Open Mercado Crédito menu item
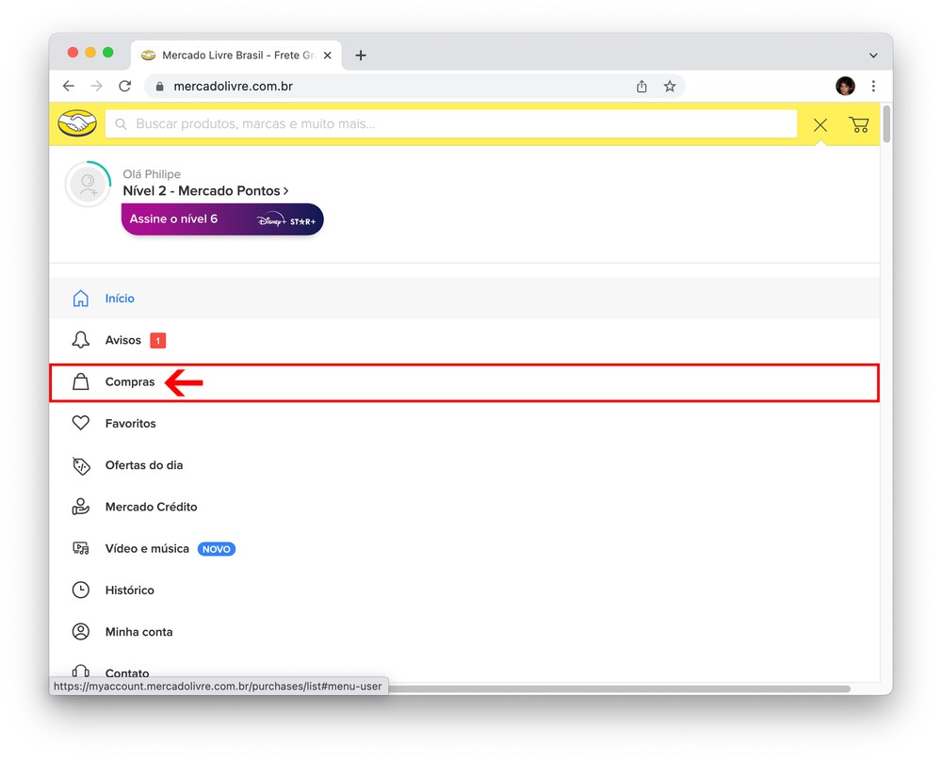942x760 pixels. 465,507
